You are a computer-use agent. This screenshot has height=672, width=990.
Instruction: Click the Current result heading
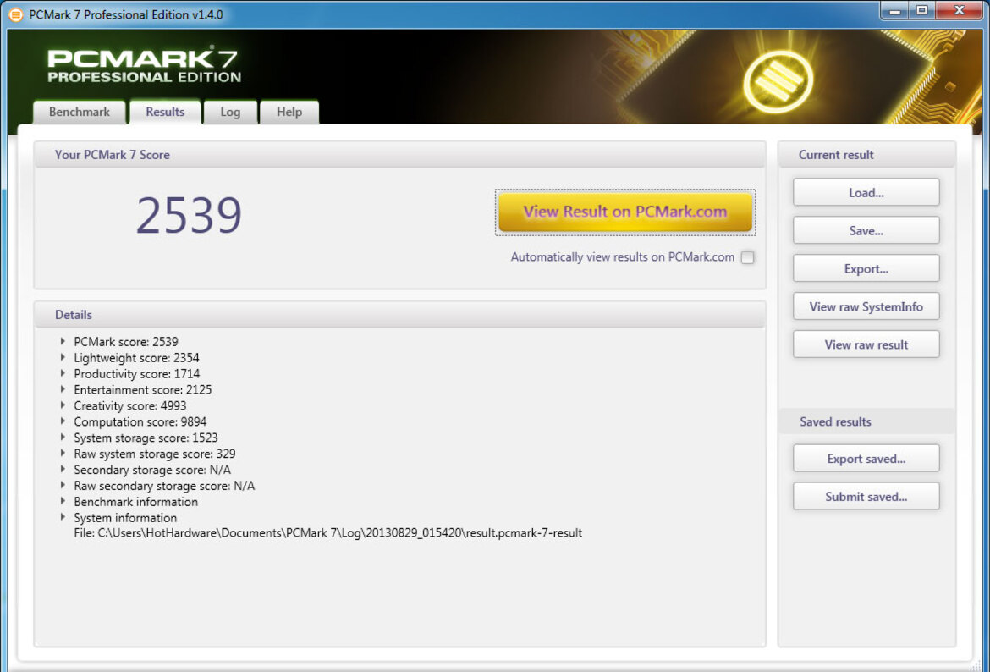836,155
